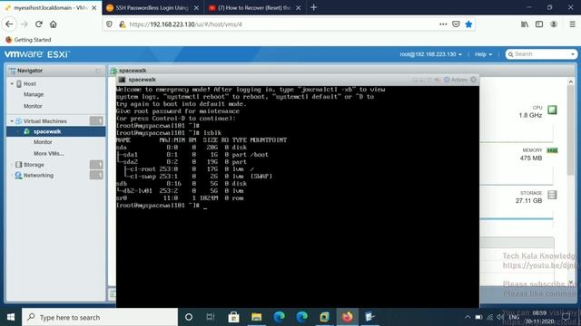Image resolution: width=581 pixels, height=326 pixels.
Task: Close the How to Recover tab
Action: (299, 7)
